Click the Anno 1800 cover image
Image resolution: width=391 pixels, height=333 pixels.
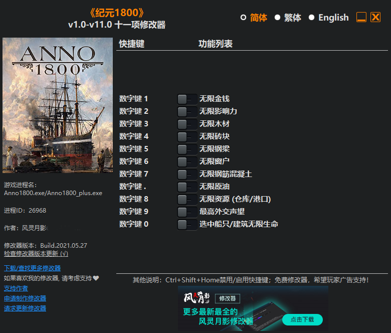[x=58, y=105]
